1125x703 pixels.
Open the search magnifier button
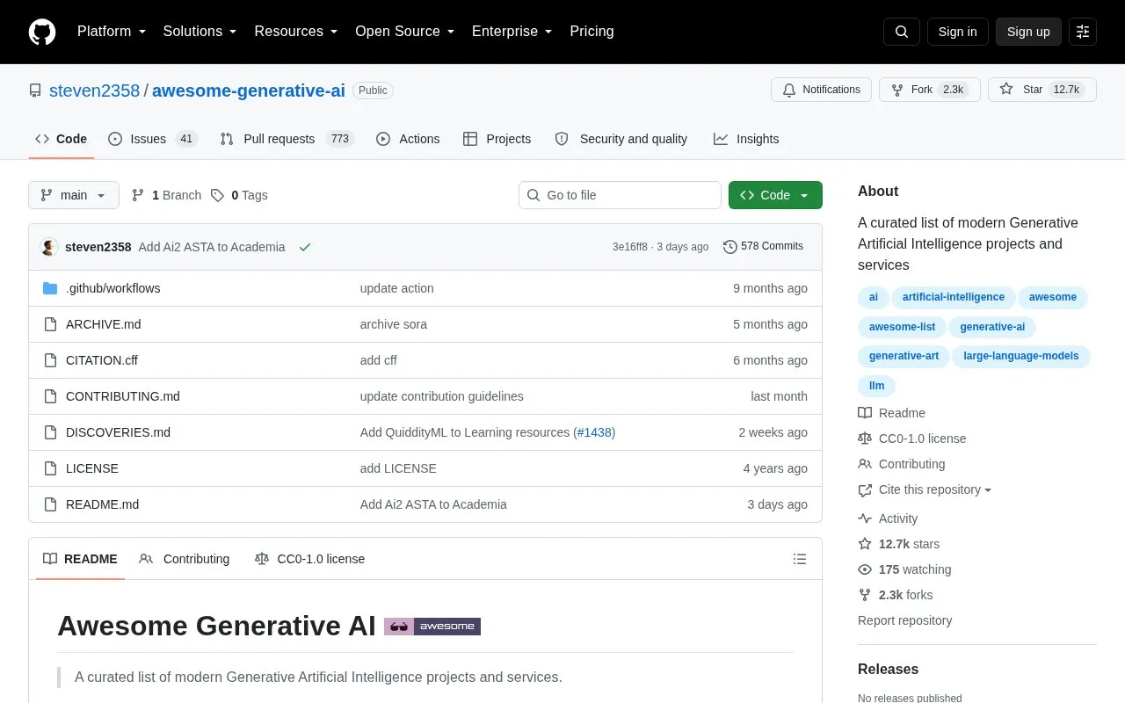pos(902,32)
